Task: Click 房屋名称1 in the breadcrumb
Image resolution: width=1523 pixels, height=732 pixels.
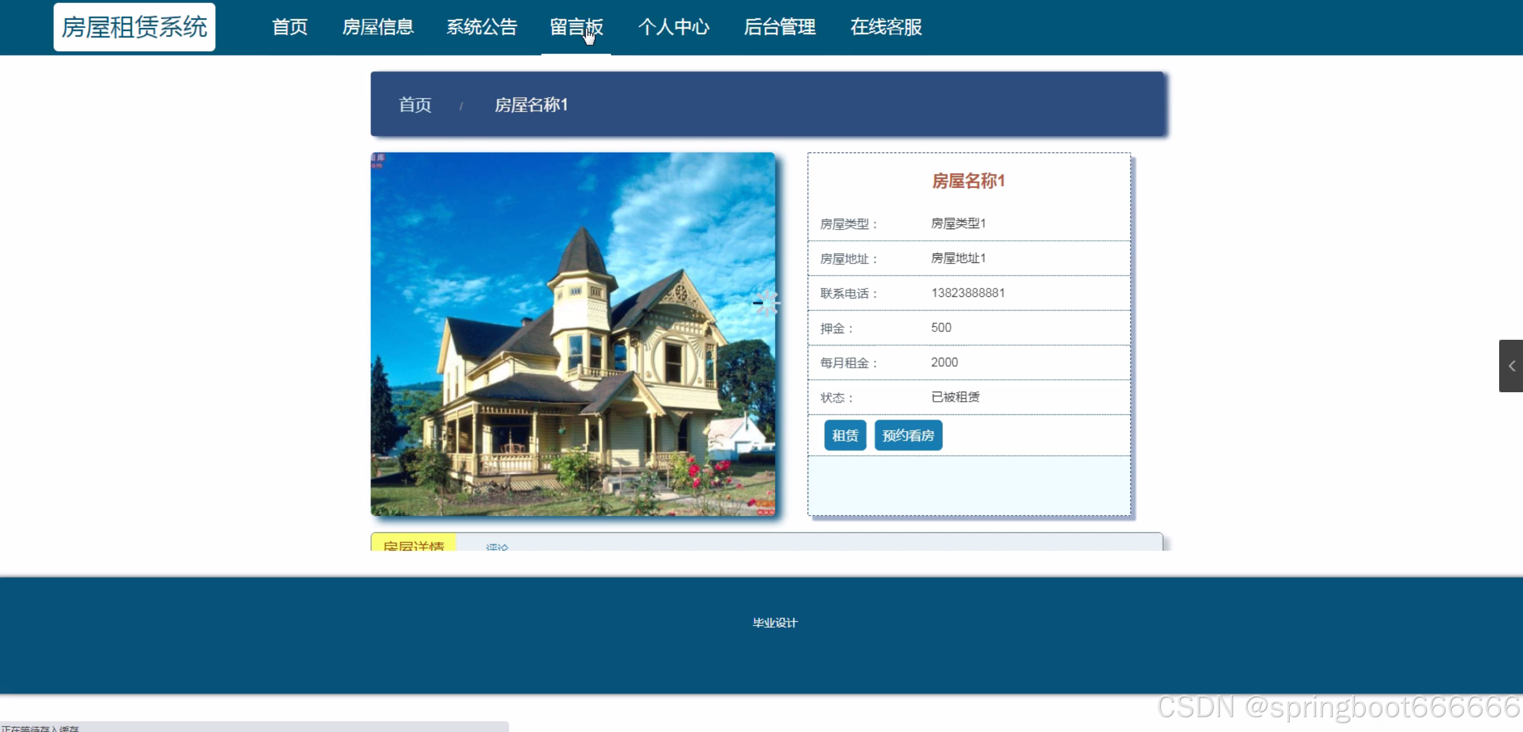Action: click(531, 105)
